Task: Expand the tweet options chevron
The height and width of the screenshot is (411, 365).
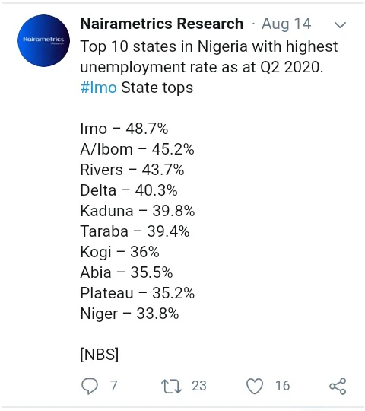Action: pyautogui.click(x=341, y=25)
